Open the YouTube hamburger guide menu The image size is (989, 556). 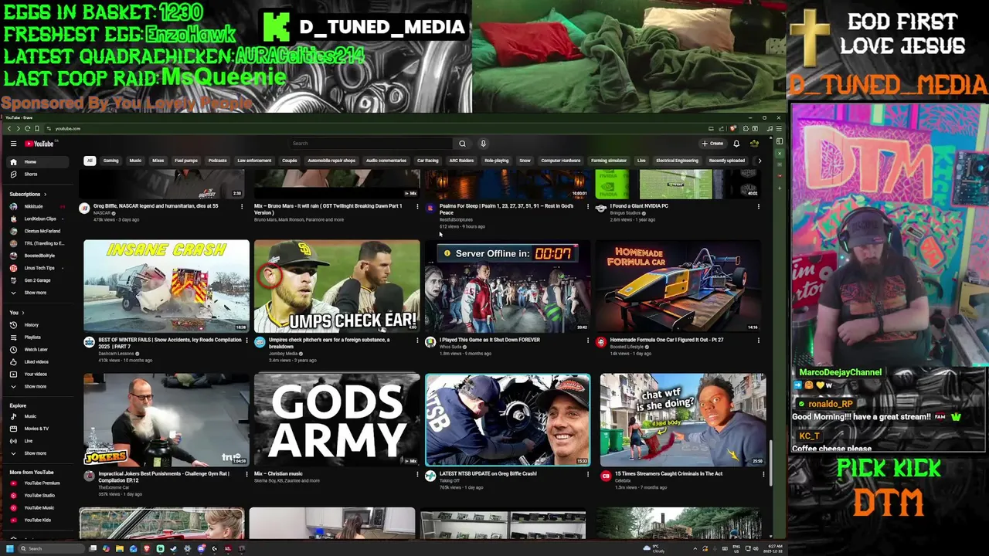(13, 144)
